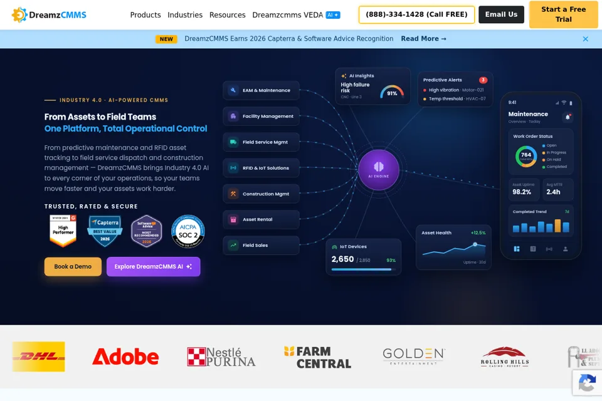Select the Facility Management building icon
602x401 pixels.
(233, 116)
